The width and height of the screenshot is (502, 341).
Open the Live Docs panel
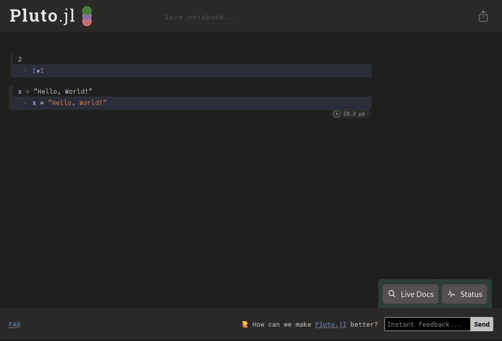410,294
